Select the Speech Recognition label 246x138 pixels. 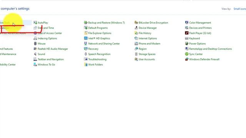coord(99,54)
